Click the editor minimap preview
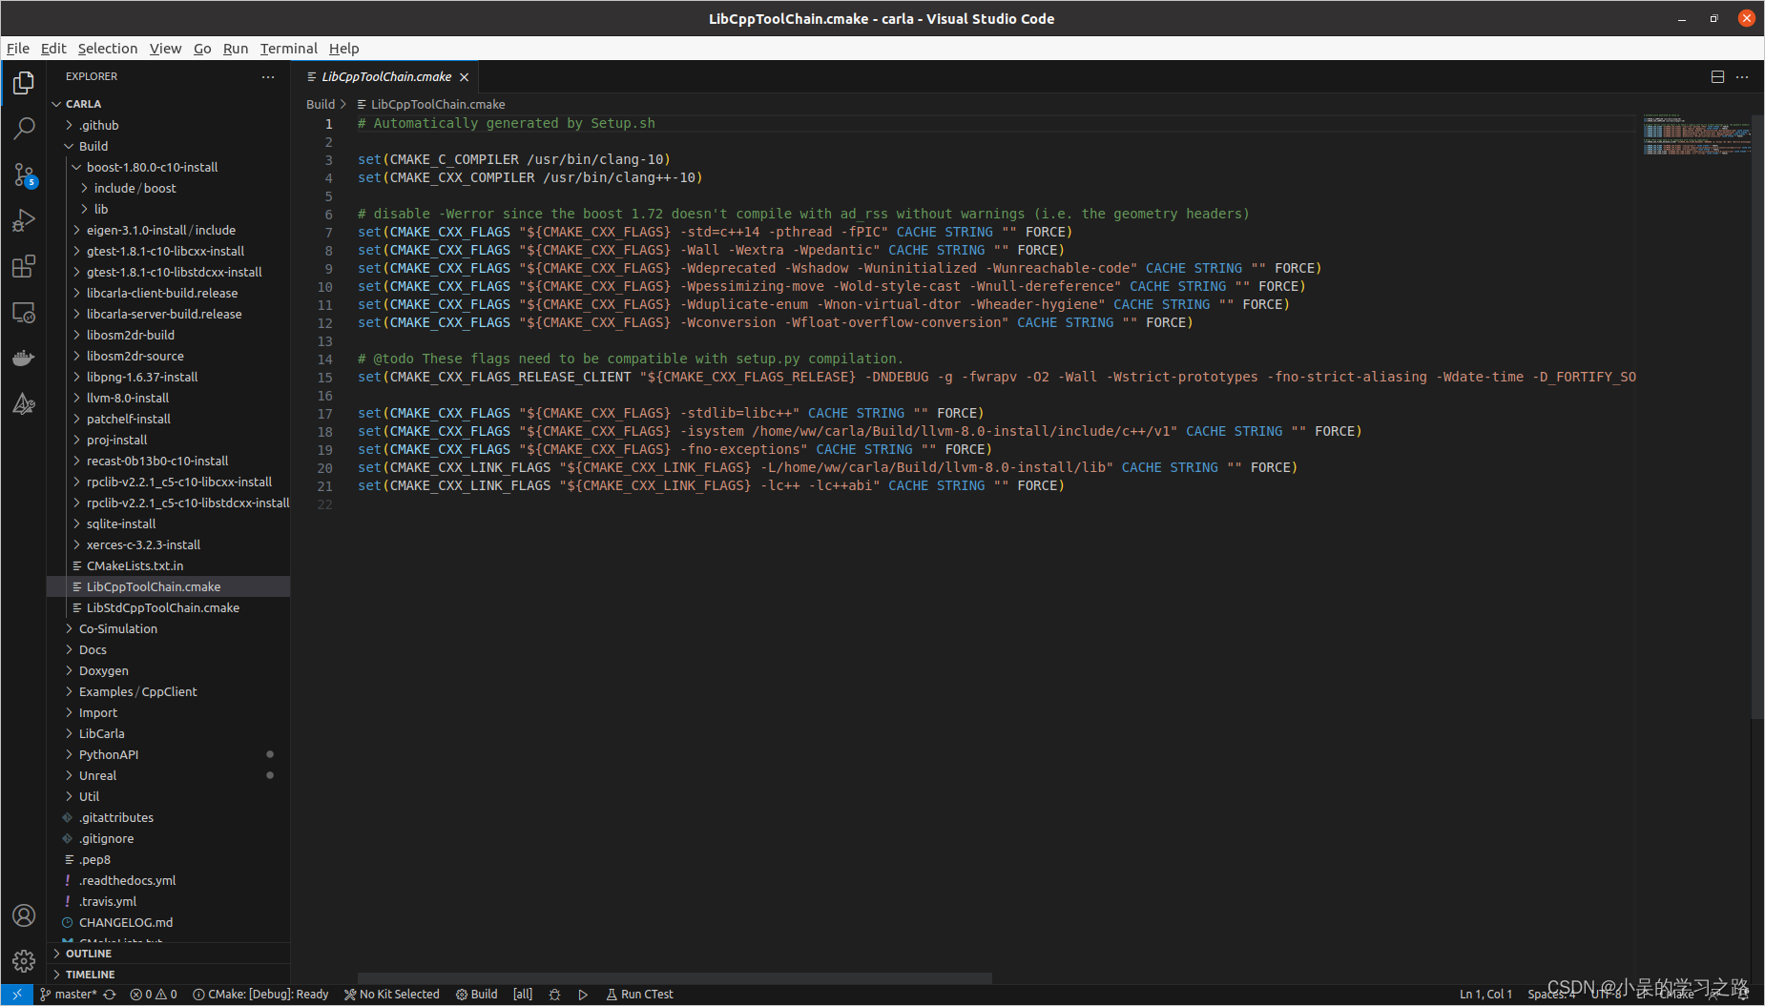This screenshot has width=1765, height=1006. pyautogui.click(x=1696, y=134)
